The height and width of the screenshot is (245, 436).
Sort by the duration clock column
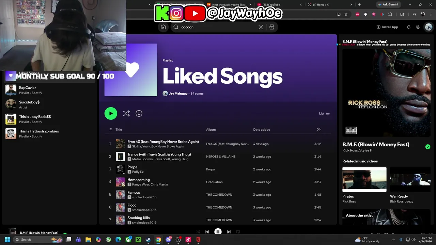click(x=318, y=129)
